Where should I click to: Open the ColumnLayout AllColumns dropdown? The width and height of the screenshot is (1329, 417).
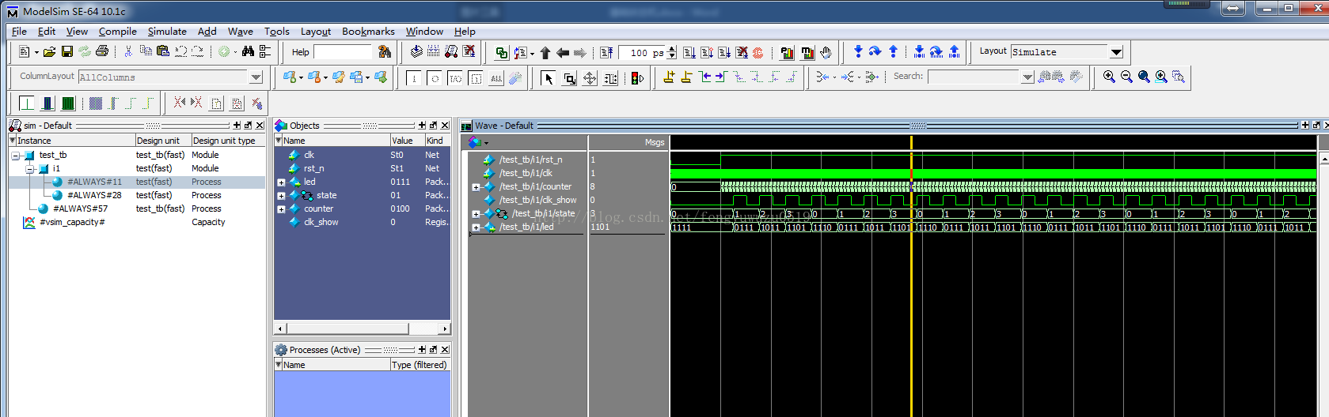click(256, 77)
